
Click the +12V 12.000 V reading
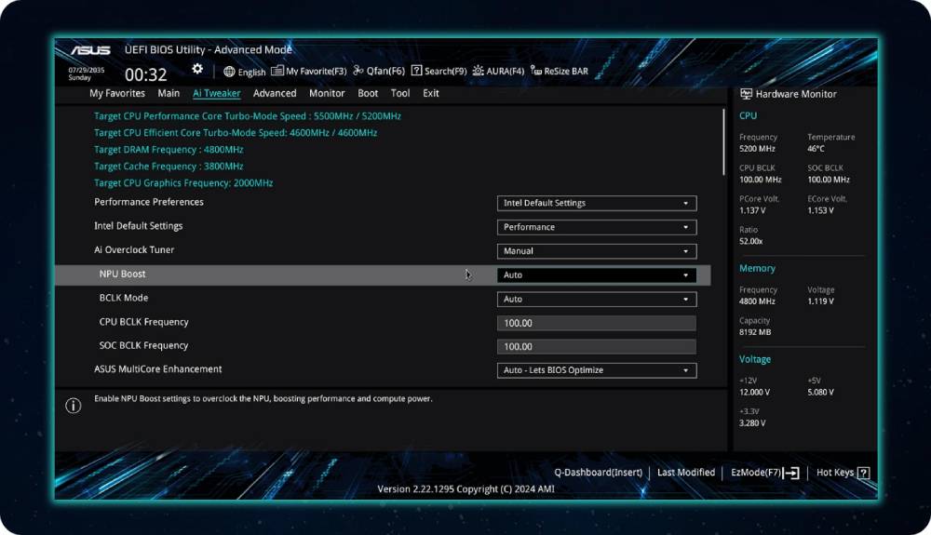tap(754, 393)
